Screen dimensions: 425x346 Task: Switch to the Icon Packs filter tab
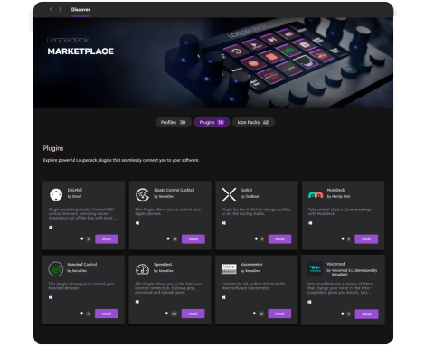pyautogui.click(x=253, y=122)
